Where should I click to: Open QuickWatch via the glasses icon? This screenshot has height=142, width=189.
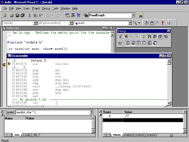pos(120,43)
